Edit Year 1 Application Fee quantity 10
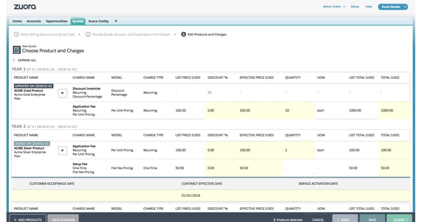 point(298,110)
